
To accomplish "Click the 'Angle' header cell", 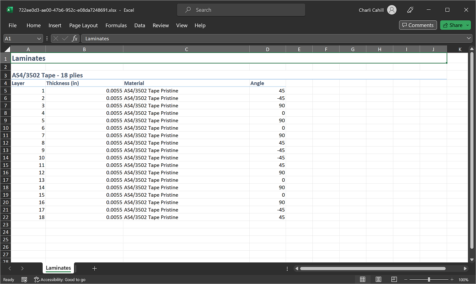I will click(268, 83).
